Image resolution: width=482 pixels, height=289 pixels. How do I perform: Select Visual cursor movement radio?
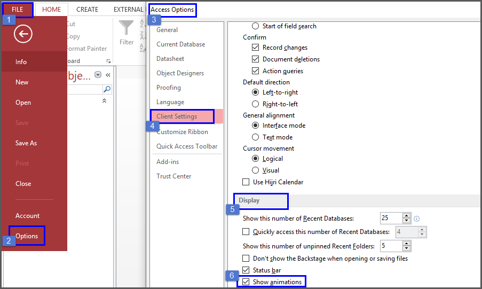tap(256, 170)
